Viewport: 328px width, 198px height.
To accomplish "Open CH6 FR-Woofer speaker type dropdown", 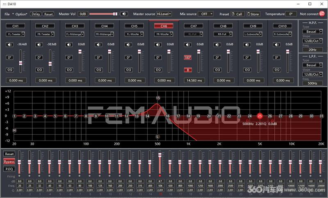I will pos(164,34).
